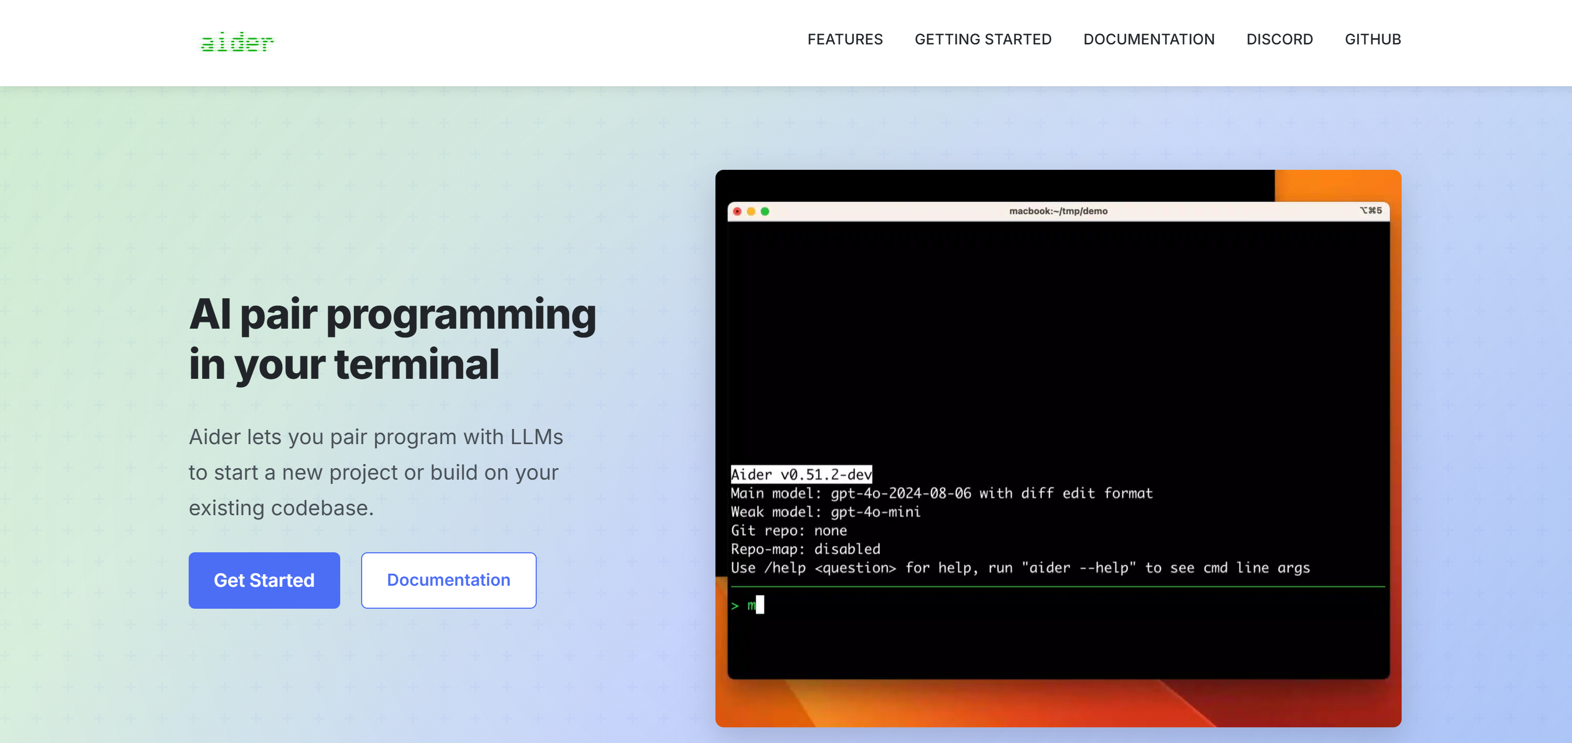
Task: Click the ⌥⌘5 shortcut indicator
Action: (x=1370, y=211)
